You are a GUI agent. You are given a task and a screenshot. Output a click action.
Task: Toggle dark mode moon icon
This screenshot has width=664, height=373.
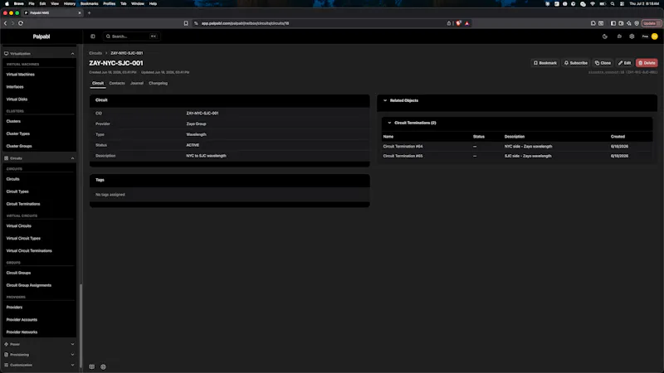click(605, 36)
